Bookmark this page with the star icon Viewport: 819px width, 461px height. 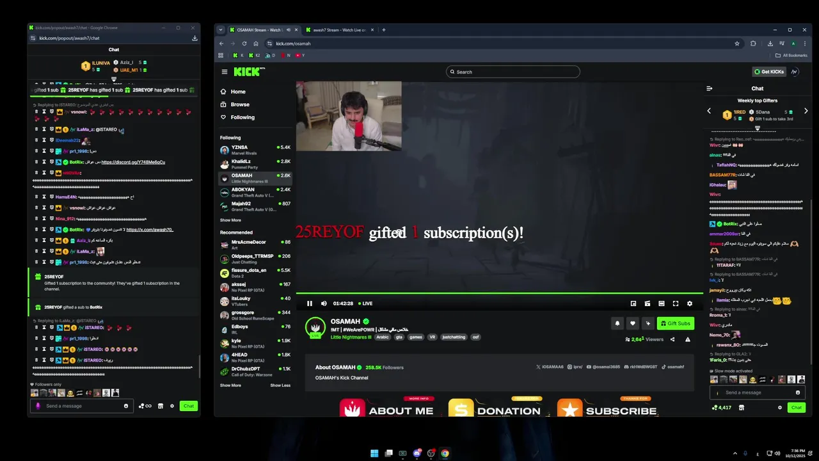(737, 44)
